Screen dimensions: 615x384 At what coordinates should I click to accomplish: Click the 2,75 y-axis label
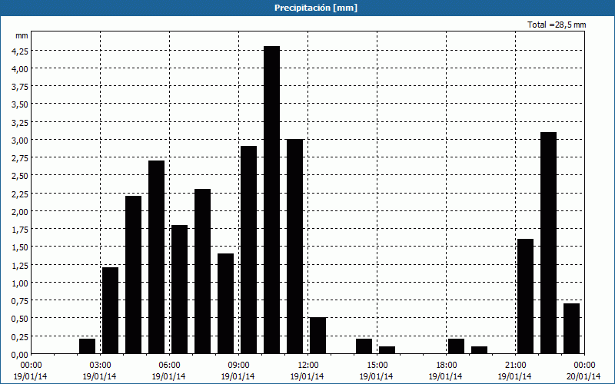click(20, 158)
